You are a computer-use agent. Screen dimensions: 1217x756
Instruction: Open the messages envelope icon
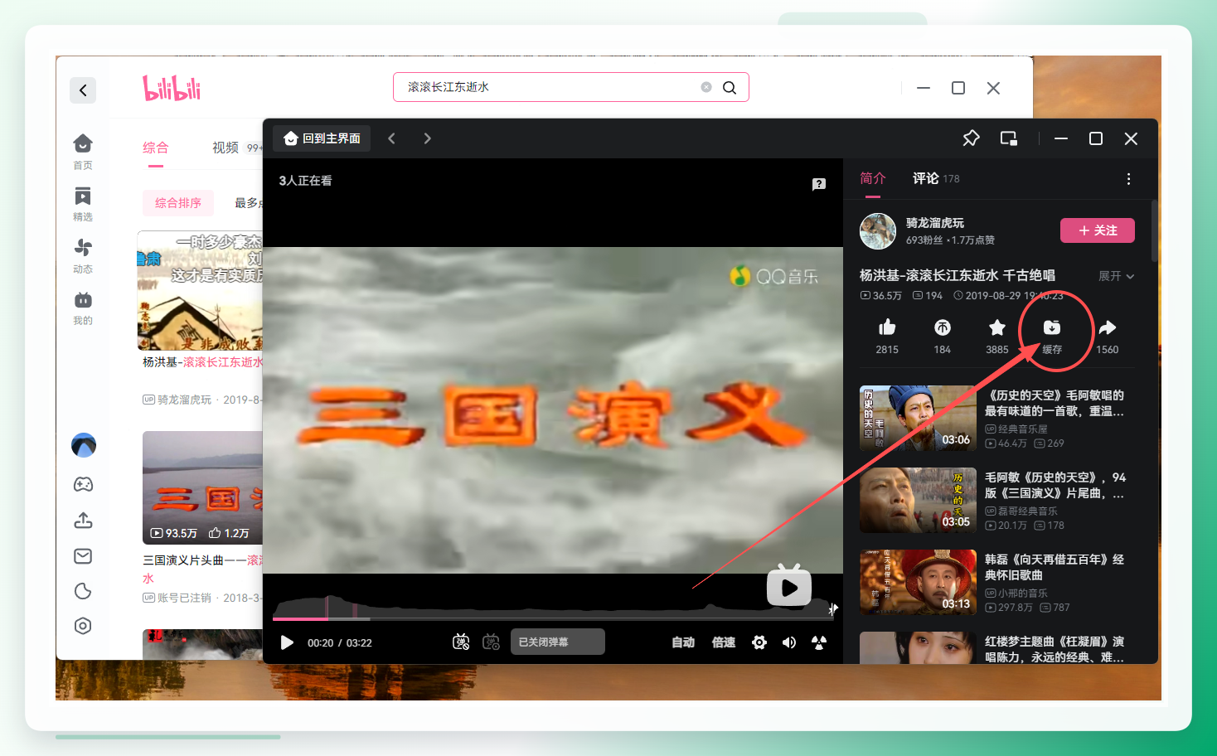pos(83,556)
